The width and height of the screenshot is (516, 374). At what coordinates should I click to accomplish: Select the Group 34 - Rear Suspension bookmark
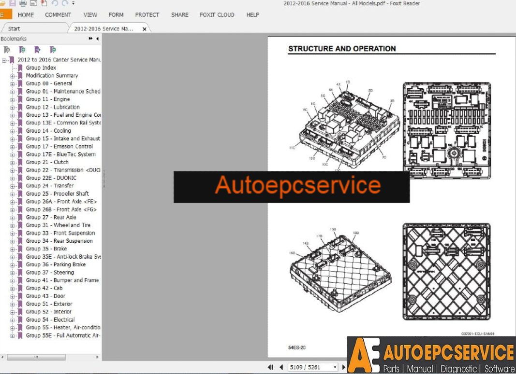coord(59,241)
